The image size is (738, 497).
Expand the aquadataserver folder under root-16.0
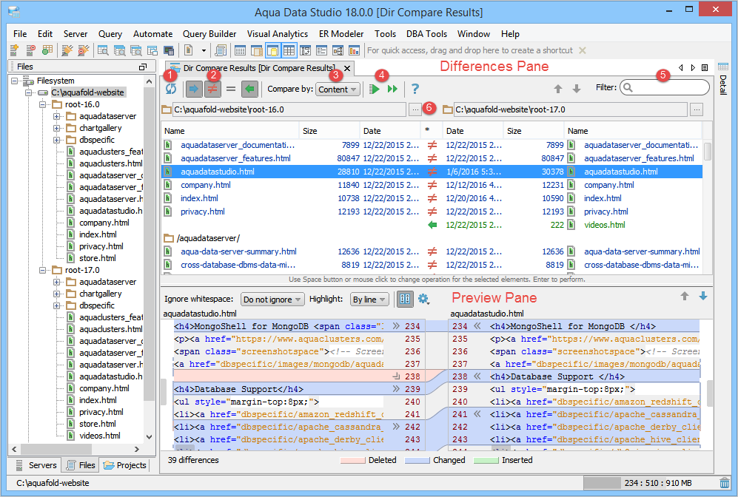[x=57, y=117]
